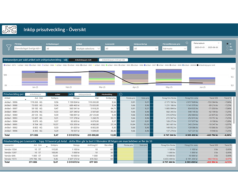Click the Artikel - 9993 green legend entry
Image resolution: width=238 pixels, height=195 pixels.
click(112, 65)
